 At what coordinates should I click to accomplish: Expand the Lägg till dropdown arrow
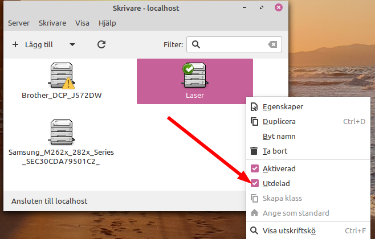72,44
